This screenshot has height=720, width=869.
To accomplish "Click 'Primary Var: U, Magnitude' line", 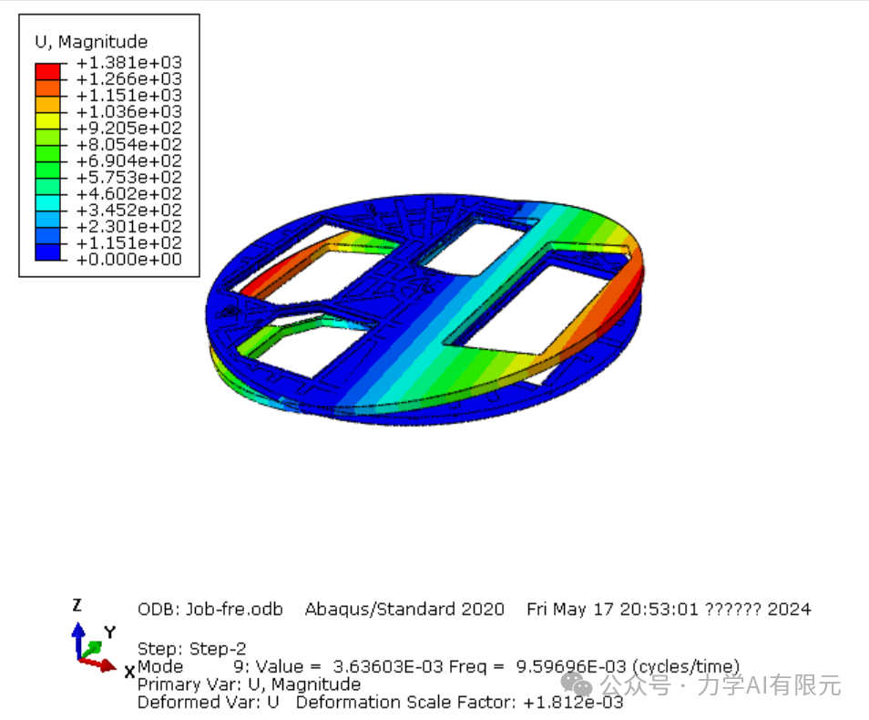I will coord(249,684).
